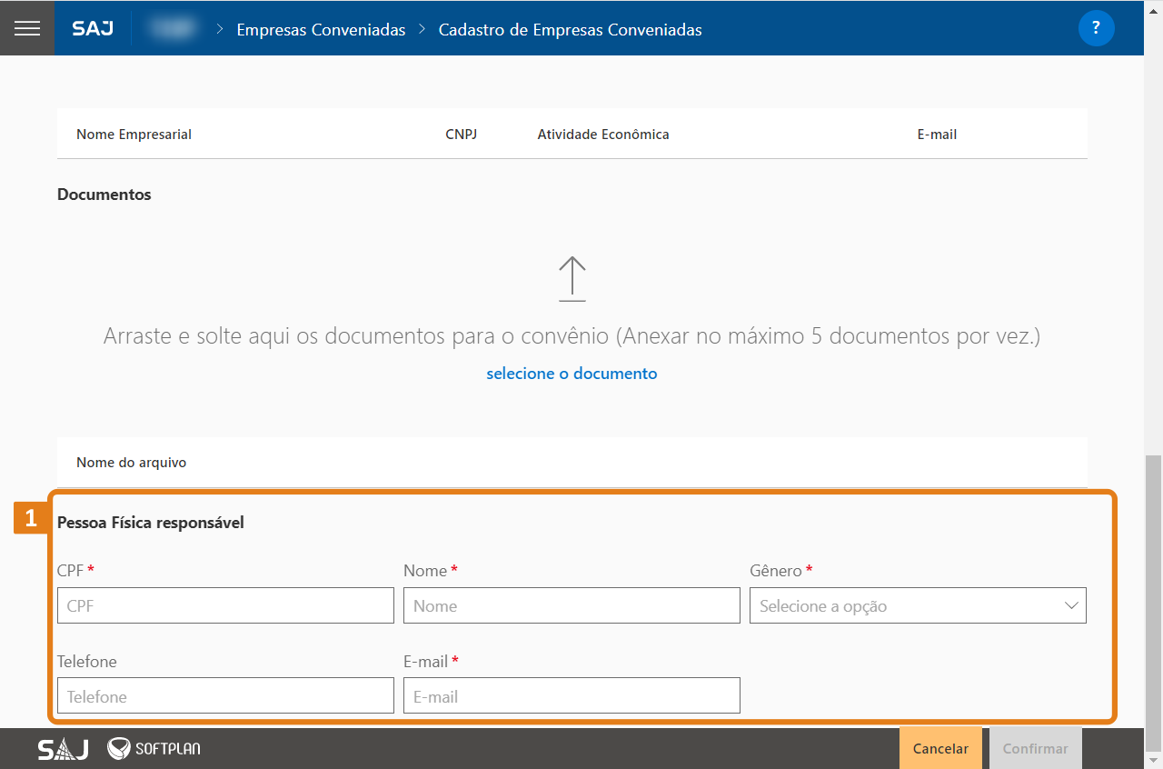This screenshot has width=1163, height=769.
Task: Click the SAJ logo in header
Action: [x=93, y=29]
